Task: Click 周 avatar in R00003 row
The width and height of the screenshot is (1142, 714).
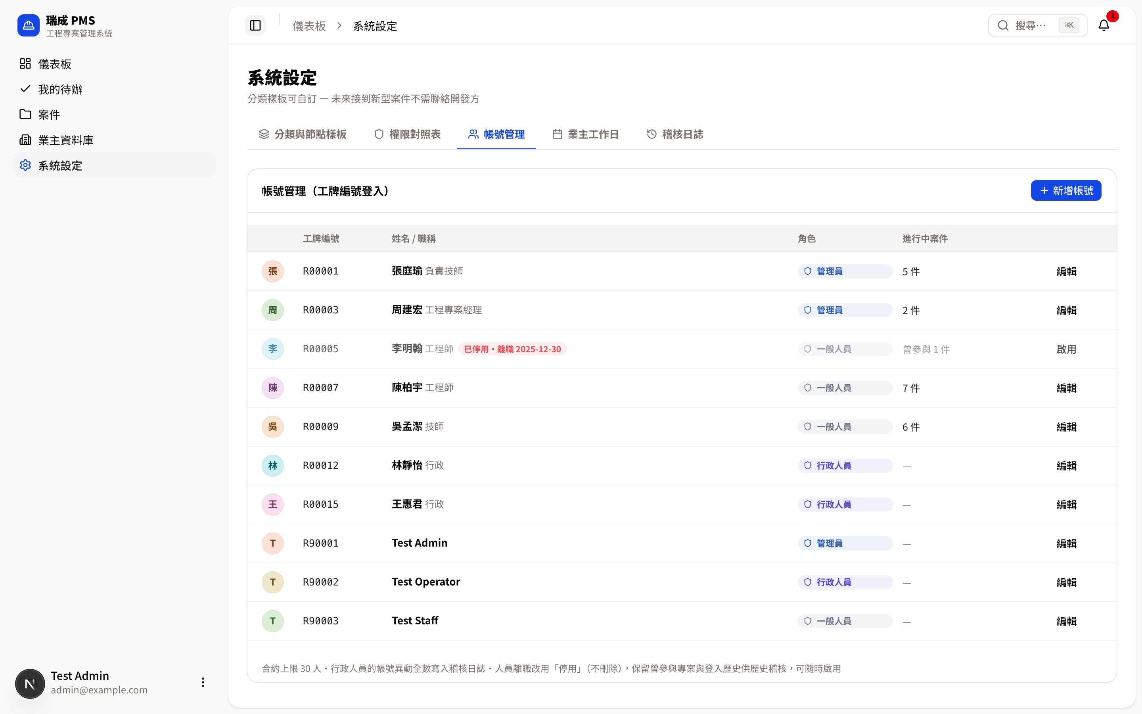Action: (x=273, y=310)
